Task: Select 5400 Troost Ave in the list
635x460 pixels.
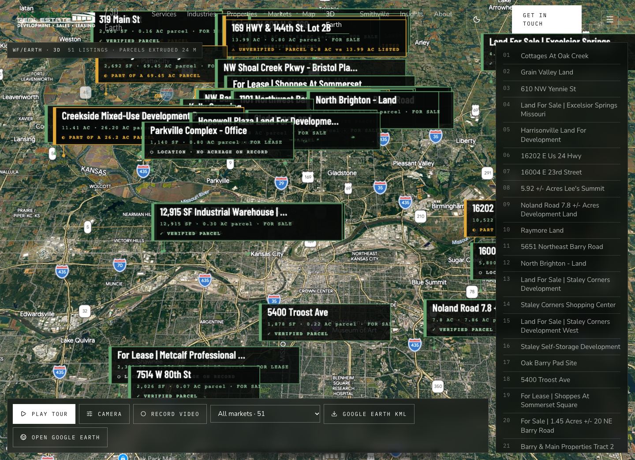Action: point(562,380)
